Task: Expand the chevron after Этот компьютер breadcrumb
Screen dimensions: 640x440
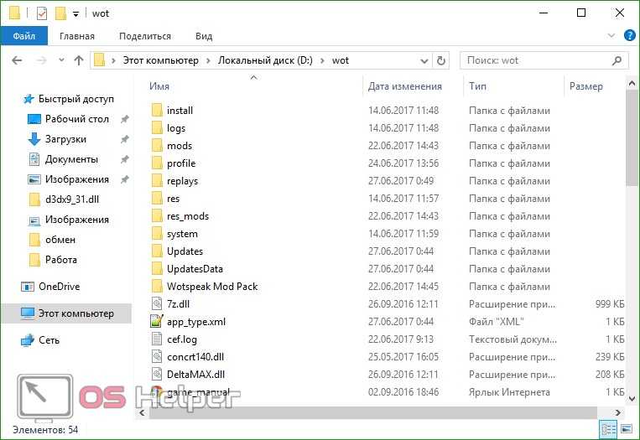Action: [x=208, y=60]
